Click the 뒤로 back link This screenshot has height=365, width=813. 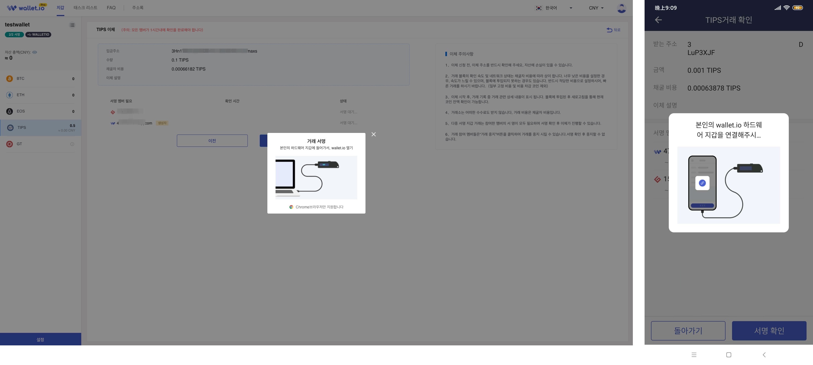tap(613, 30)
